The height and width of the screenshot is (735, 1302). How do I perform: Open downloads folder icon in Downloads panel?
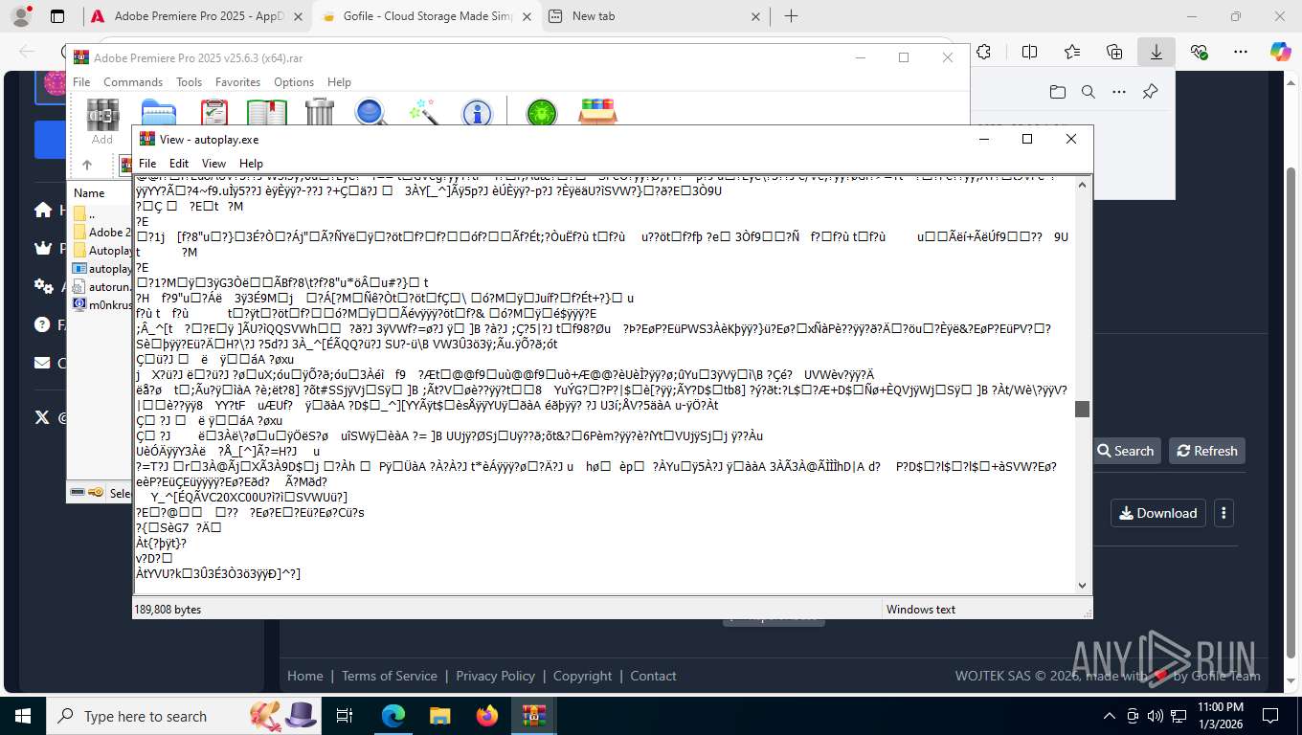1057,92
